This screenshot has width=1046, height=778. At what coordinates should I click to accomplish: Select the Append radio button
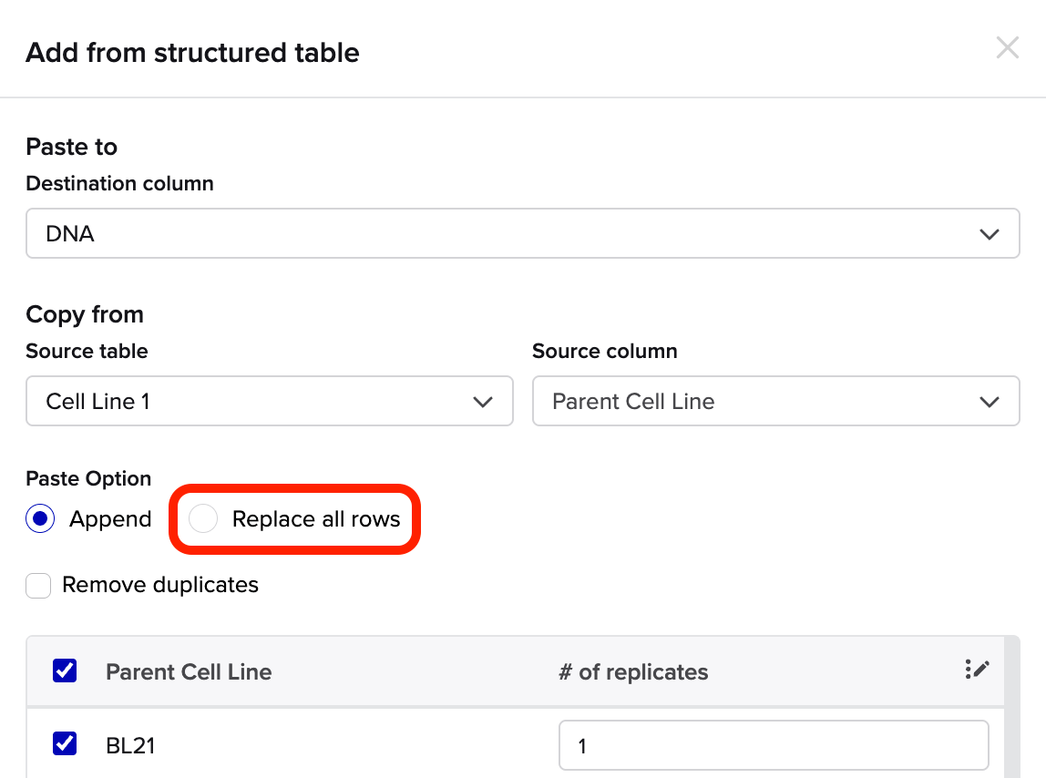tap(41, 519)
